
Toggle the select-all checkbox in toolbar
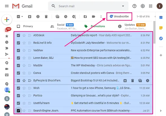point(18,17)
